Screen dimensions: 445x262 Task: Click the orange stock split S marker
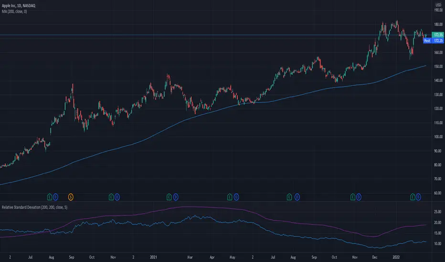(71, 197)
